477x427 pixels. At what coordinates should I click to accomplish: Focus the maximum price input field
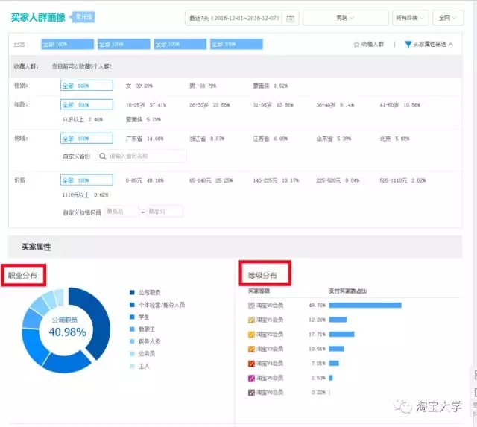(x=165, y=212)
